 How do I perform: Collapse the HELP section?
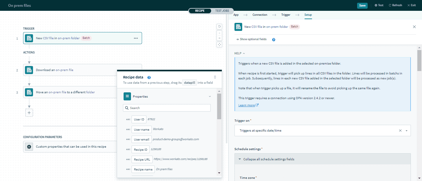tap(239, 53)
